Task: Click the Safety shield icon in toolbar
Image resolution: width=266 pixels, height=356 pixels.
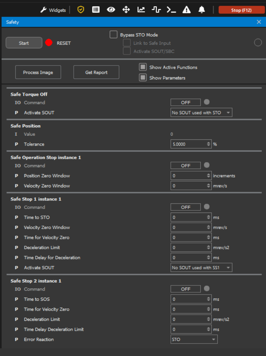Action: pyautogui.click(x=81, y=10)
